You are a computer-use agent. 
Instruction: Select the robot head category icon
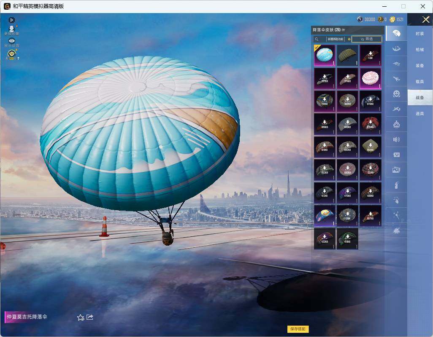396,124
